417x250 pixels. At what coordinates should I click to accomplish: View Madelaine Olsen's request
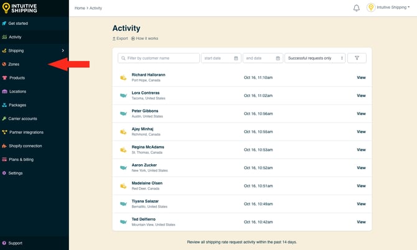[361, 186]
